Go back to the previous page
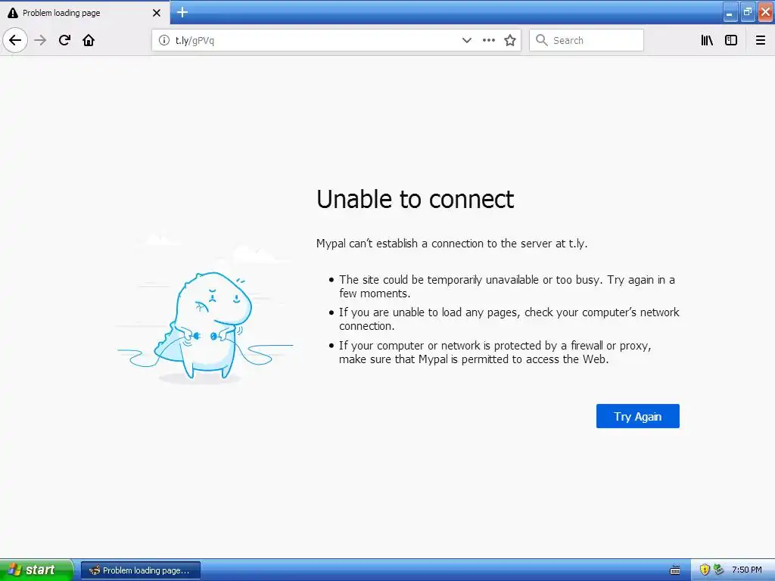This screenshot has width=775, height=581. tap(15, 40)
